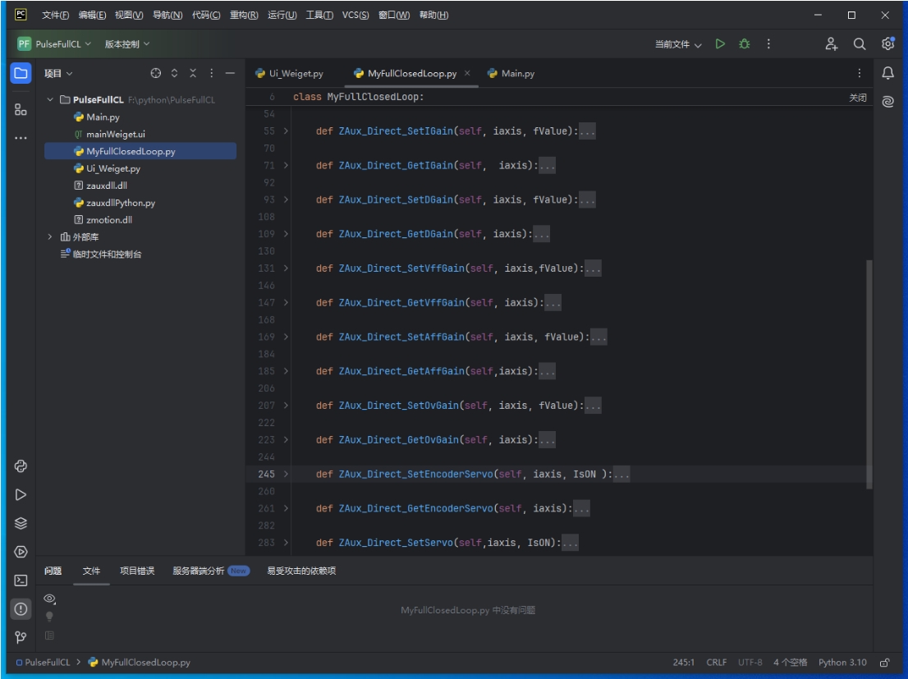
Task: Open the server-side analysis tab
Action: point(211,571)
